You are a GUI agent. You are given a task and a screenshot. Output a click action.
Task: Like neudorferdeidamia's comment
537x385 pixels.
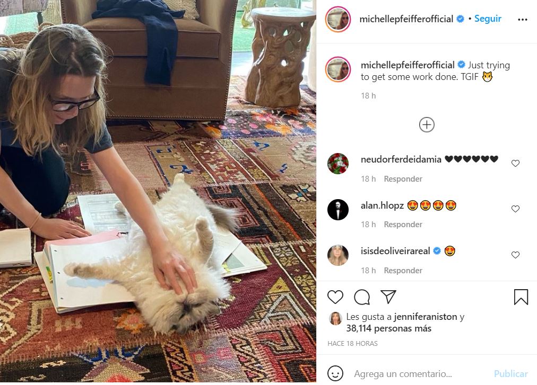click(x=515, y=163)
